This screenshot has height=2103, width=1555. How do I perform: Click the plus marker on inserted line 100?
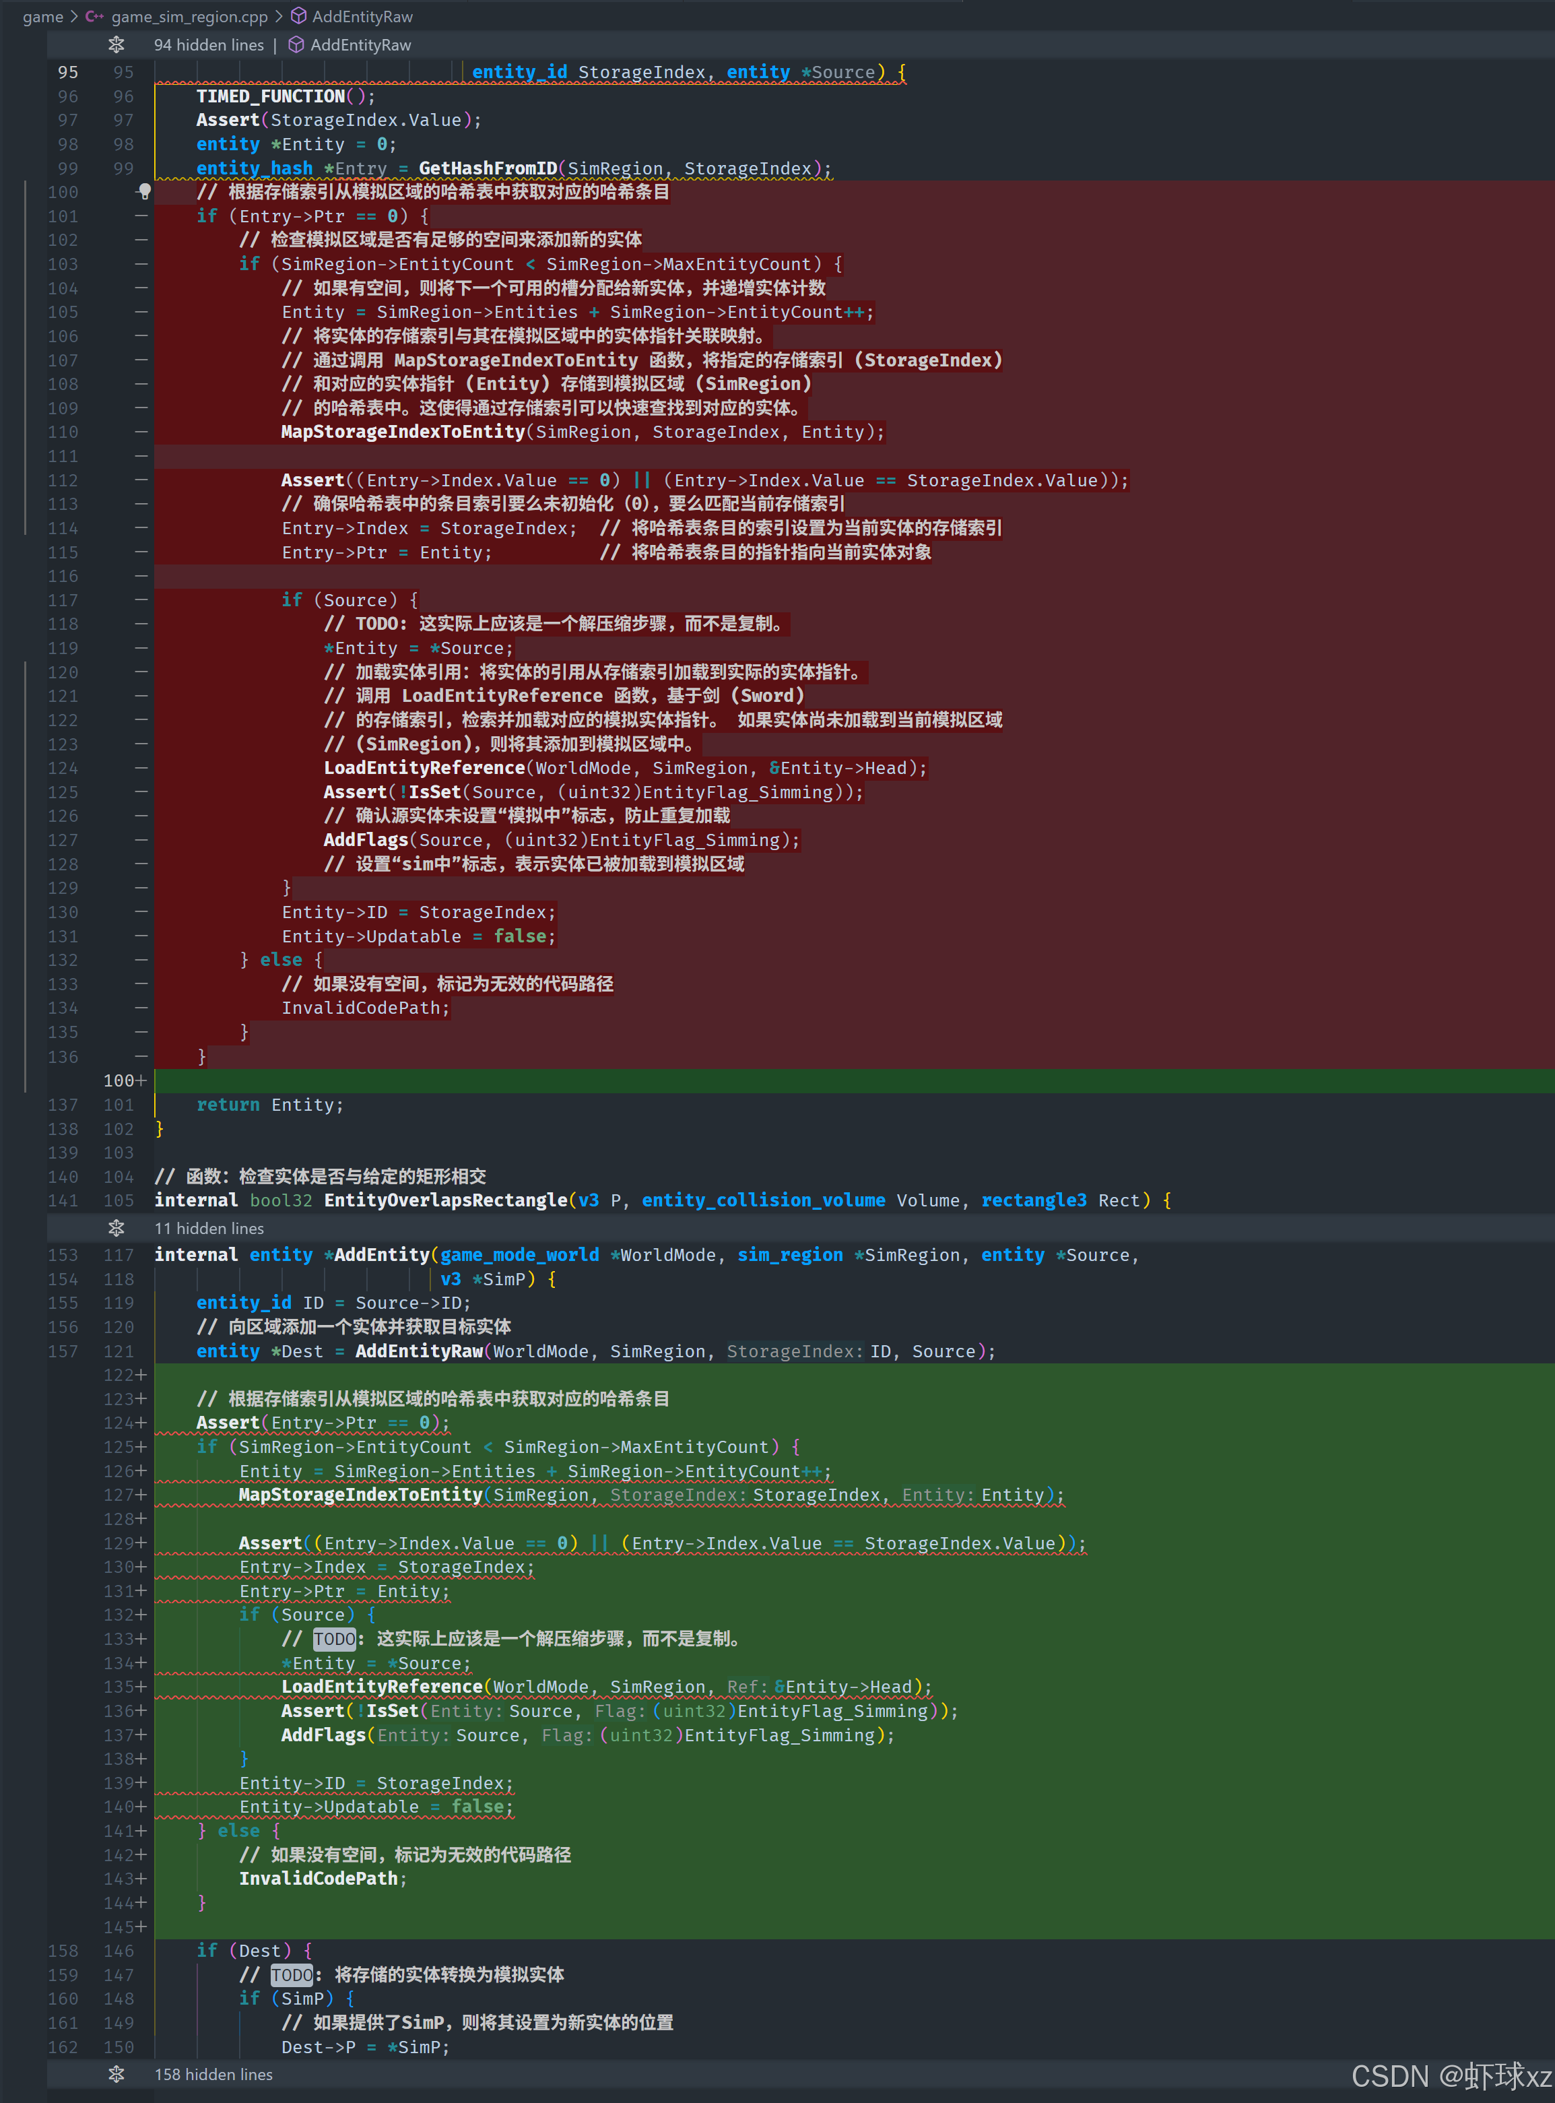141,1080
